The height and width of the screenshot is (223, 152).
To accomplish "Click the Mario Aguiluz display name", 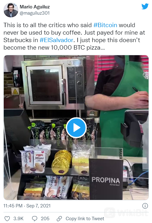I will pos(35,7).
